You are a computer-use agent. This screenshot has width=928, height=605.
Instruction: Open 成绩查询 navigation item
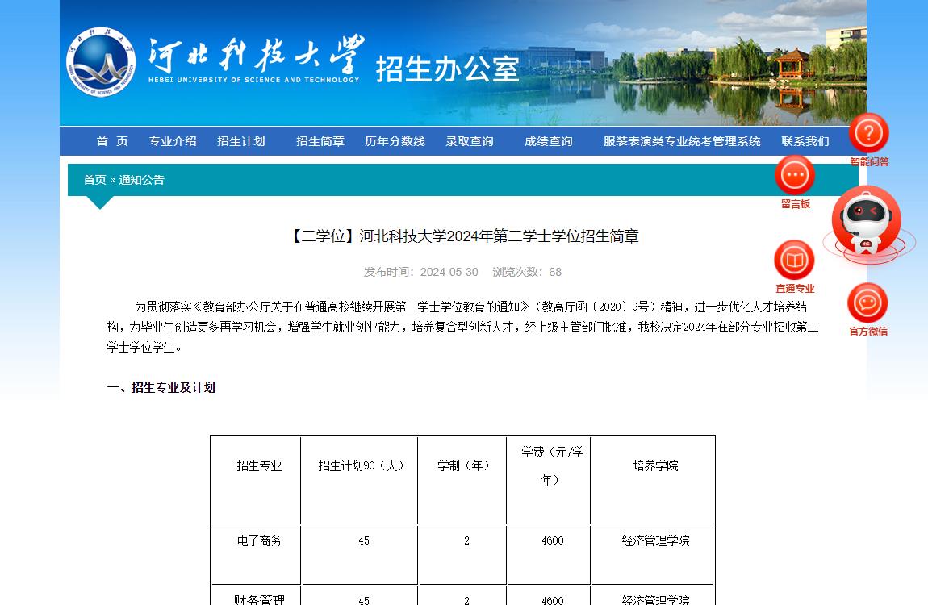(548, 141)
